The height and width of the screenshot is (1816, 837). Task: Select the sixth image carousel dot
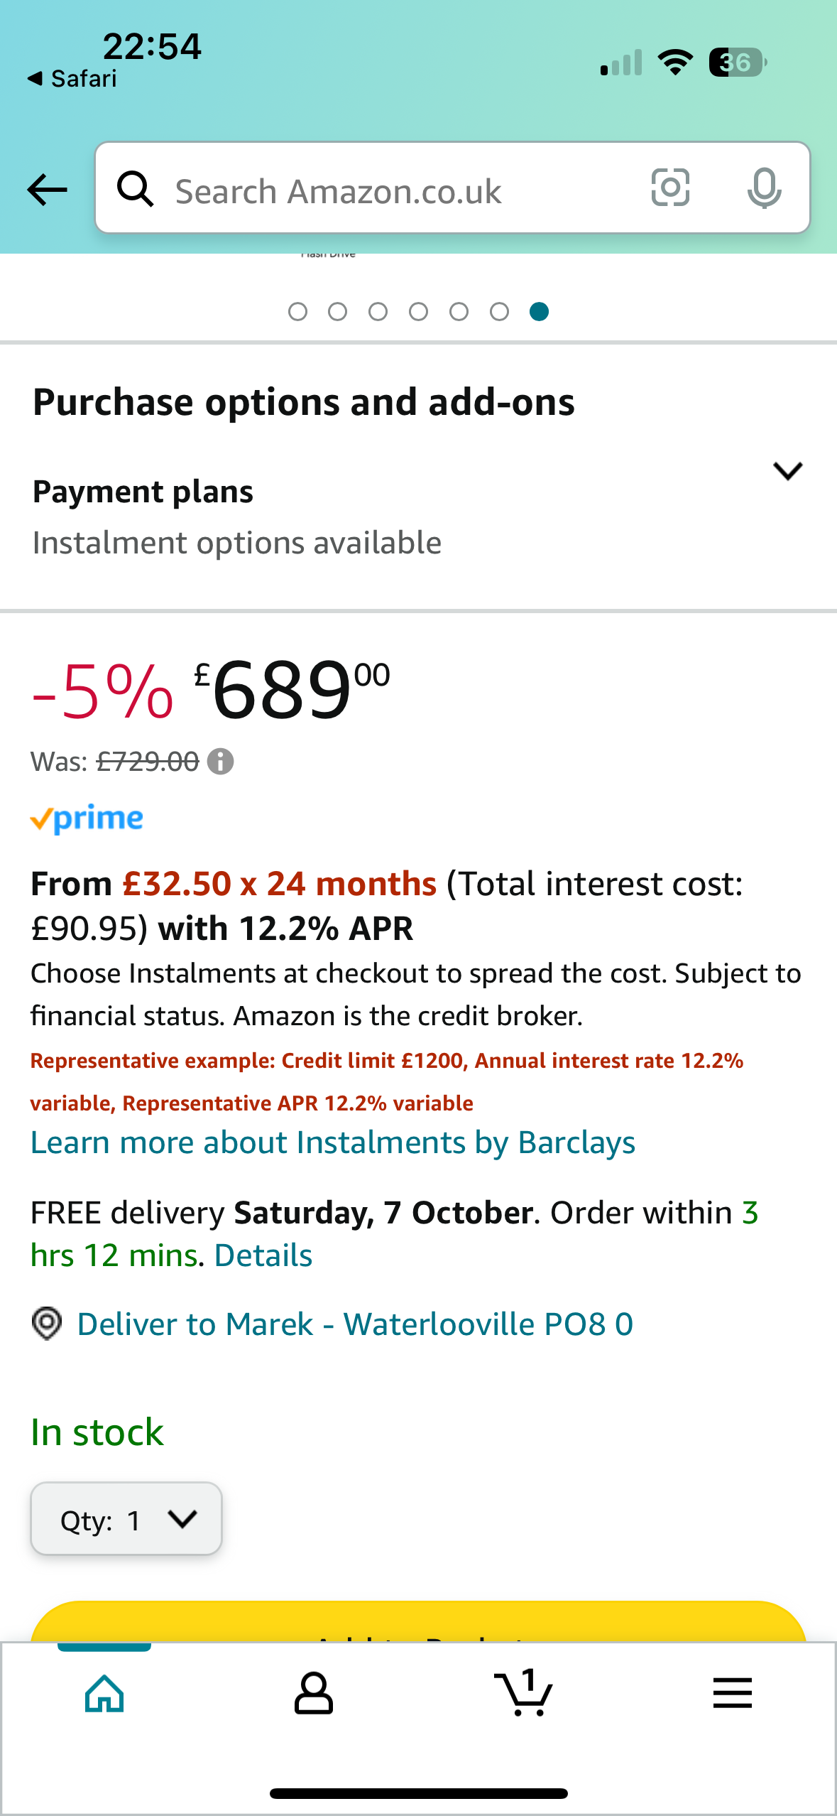click(499, 312)
